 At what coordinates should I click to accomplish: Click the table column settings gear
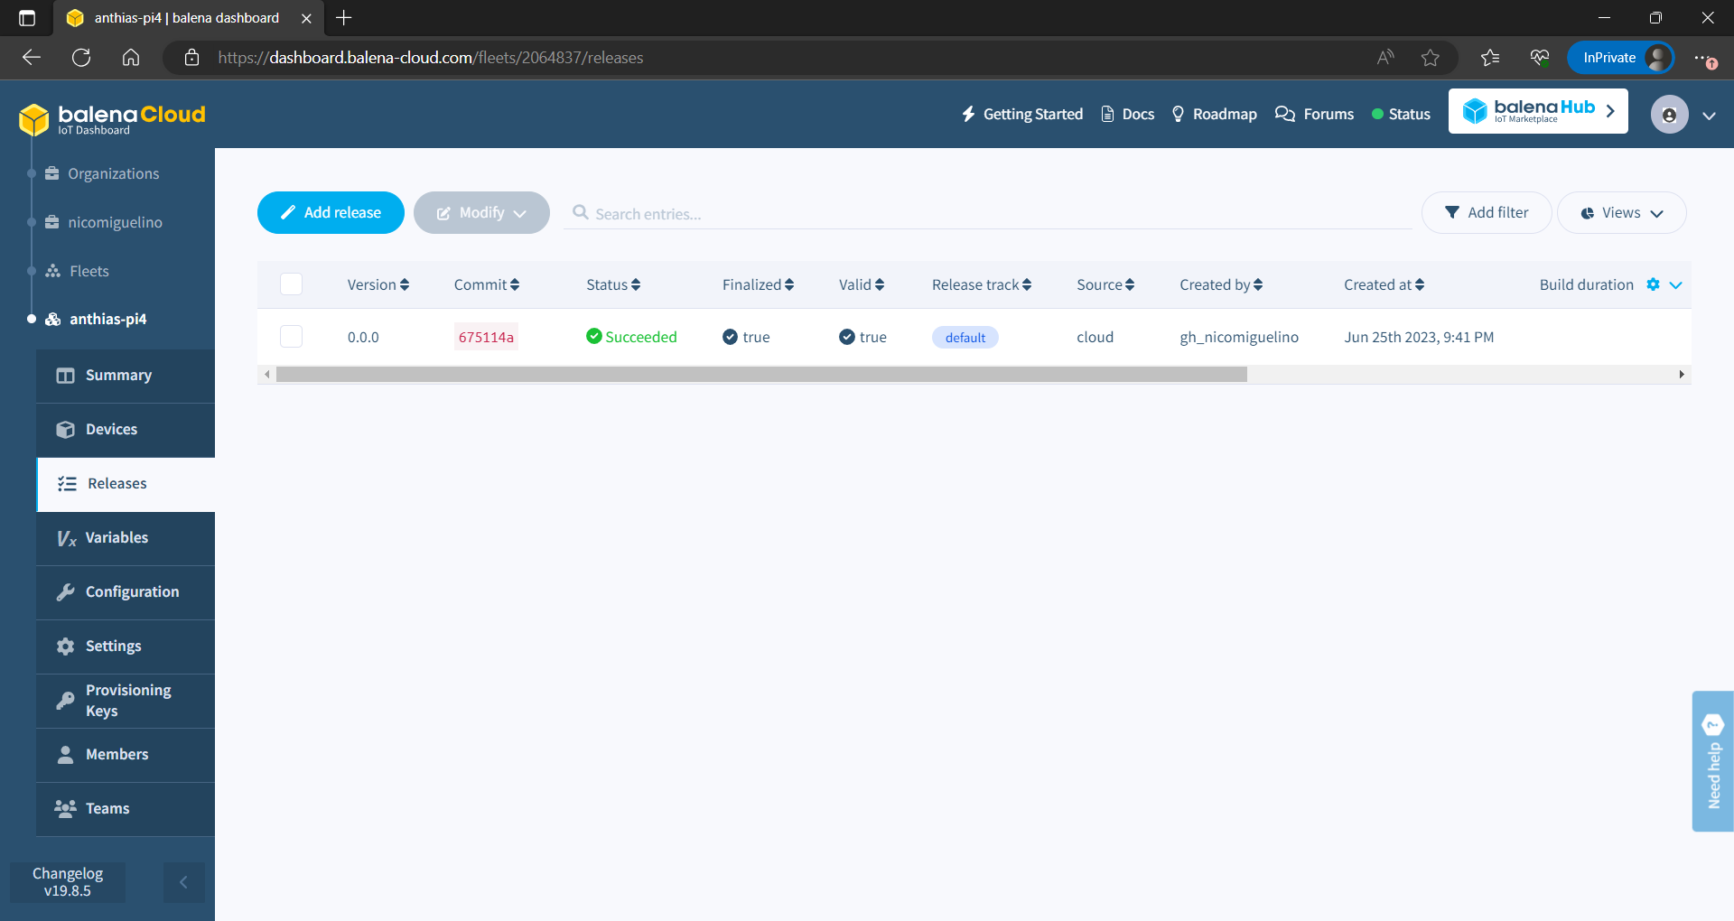click(1653, 284)
